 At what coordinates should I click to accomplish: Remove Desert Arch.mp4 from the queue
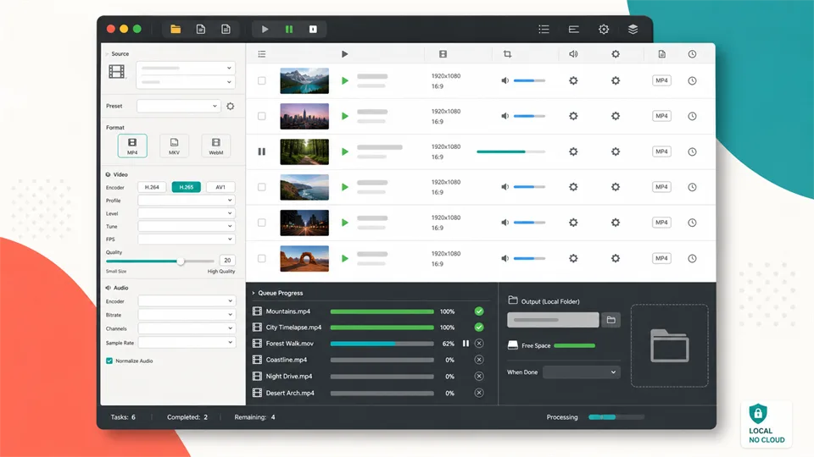pyautogui.click(x=479, y=393)
